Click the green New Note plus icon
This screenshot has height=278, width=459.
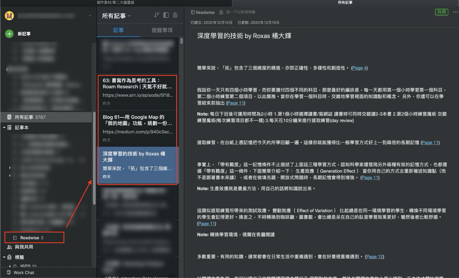(x=9, y=34)
